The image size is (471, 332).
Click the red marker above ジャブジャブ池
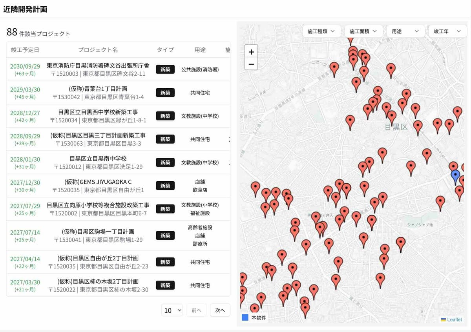point(440,202)
